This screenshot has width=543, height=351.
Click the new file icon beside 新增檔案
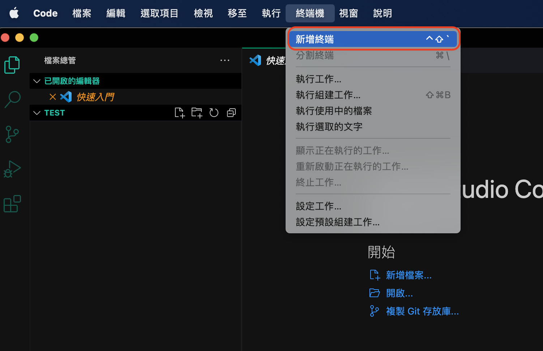pyautogui.click(x=375, y=275)
